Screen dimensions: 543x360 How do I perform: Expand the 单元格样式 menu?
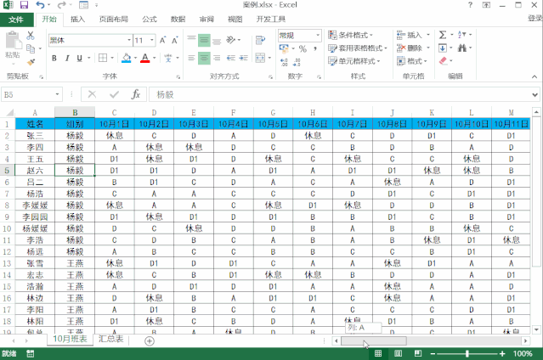point(354,61)
